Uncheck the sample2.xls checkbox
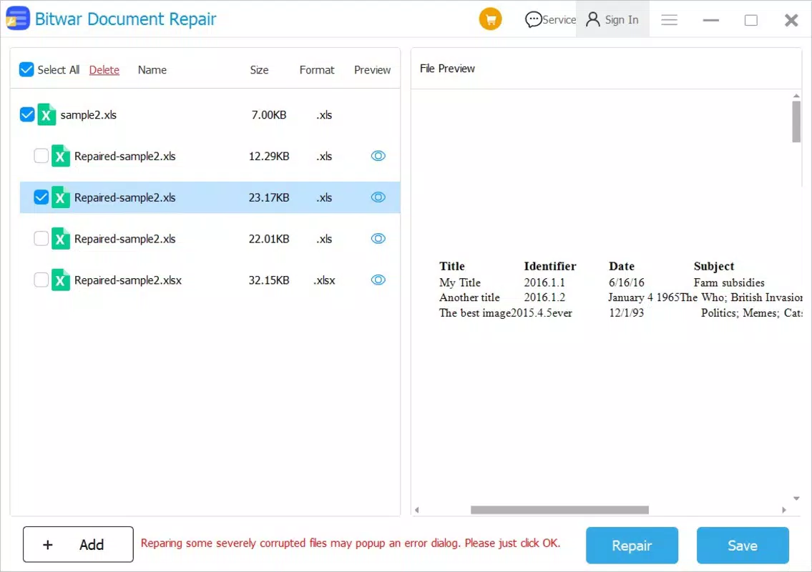 coord(27,114)
